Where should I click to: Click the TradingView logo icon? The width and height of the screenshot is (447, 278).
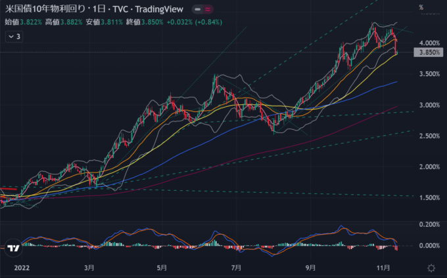(x=12, y=248)
